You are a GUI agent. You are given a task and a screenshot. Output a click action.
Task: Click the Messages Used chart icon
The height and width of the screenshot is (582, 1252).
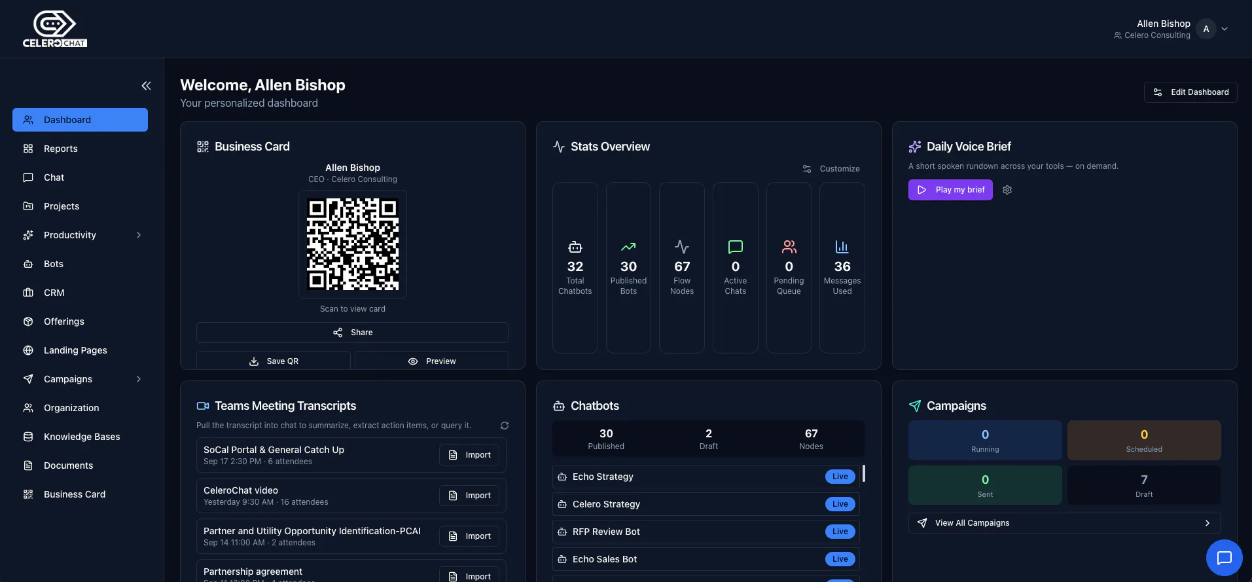point(842,247)
